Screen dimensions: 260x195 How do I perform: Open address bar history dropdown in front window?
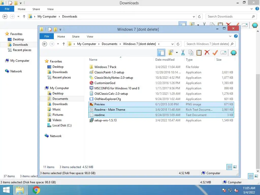[x=172, y=44]
